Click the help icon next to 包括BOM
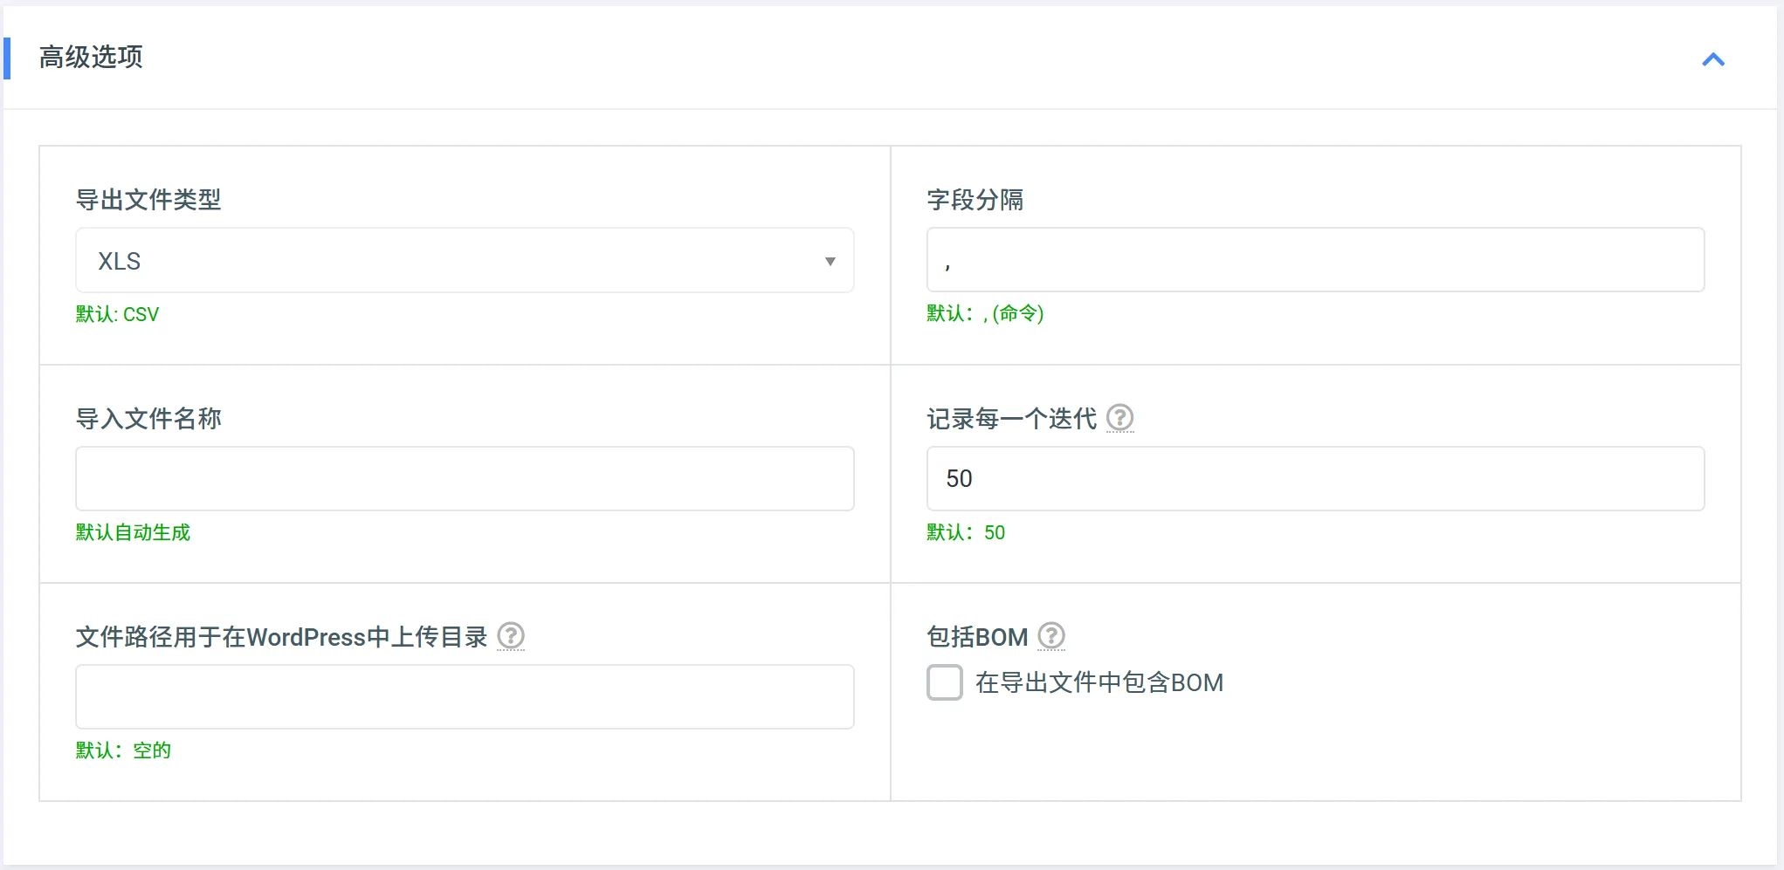 coord(1051,636)
